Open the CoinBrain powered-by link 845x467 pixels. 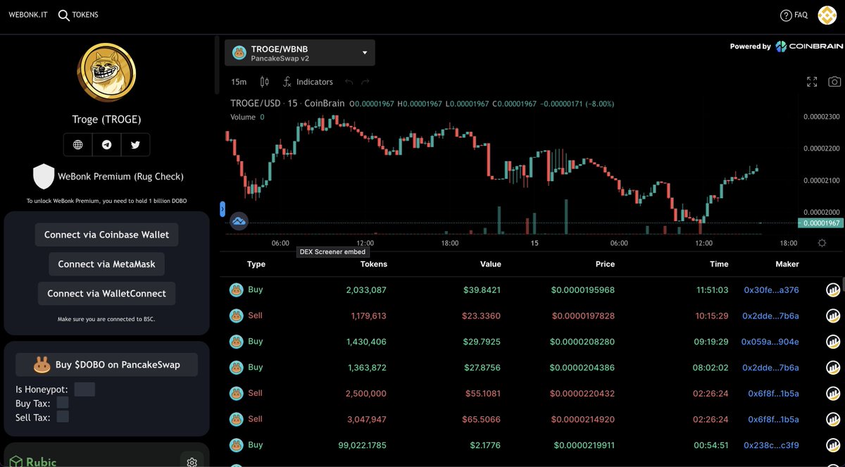pos(787,46)
